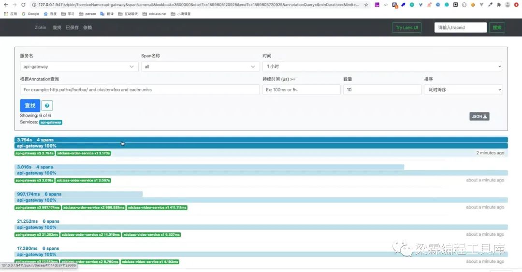
Task: Click the blue 查找 search button
Action: coord(30,106)
